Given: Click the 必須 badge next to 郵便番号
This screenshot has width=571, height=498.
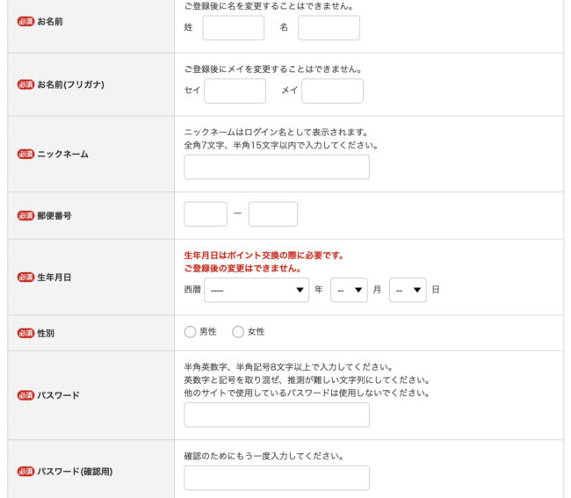Looking at the screenshot, I should (x=25, y=215).
